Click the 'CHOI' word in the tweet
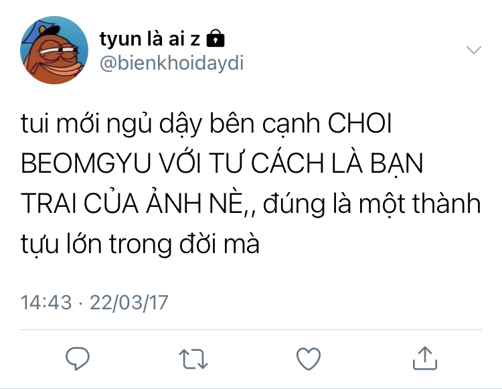502x389 pixels. (360, 124)
